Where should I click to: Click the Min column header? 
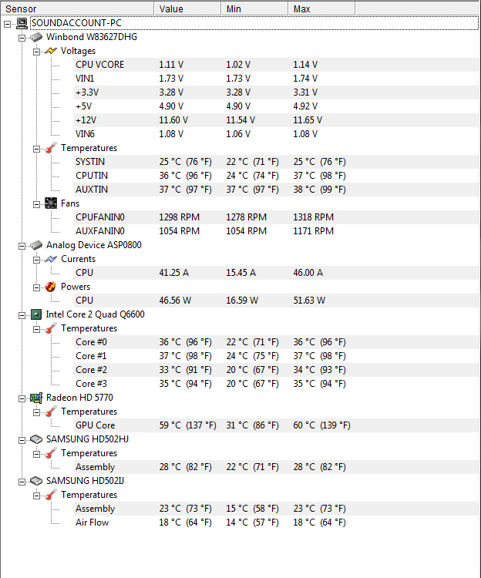(254, 8)
